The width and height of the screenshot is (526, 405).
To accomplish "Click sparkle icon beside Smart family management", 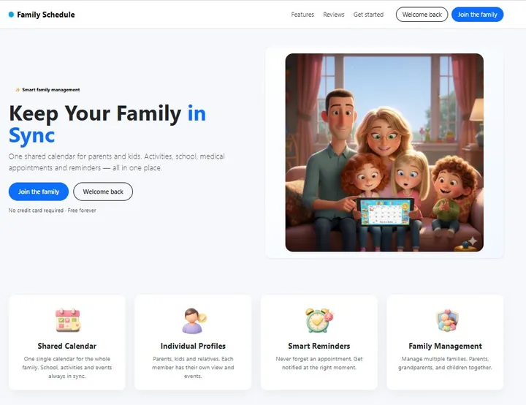I will [17, 90].
